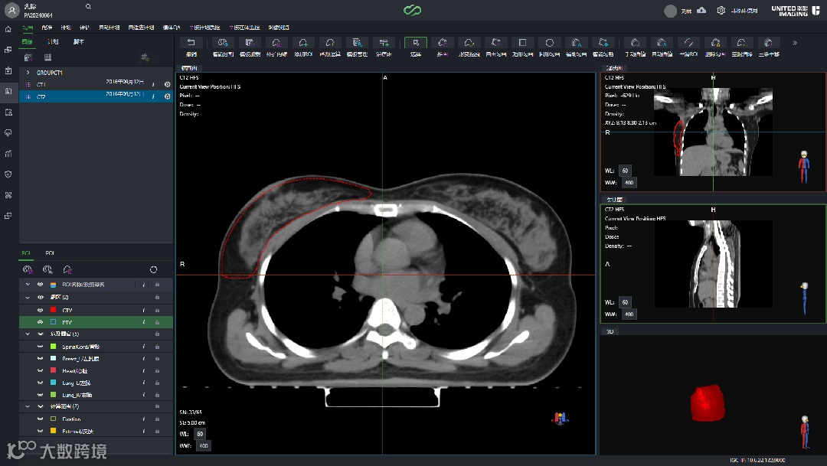Click the headset icon in left sidebar

tap(8, 133)
